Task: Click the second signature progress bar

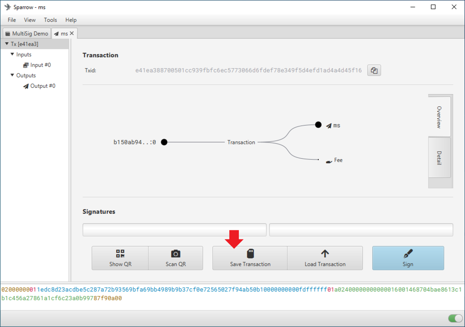Action: (x=361, y=230)
